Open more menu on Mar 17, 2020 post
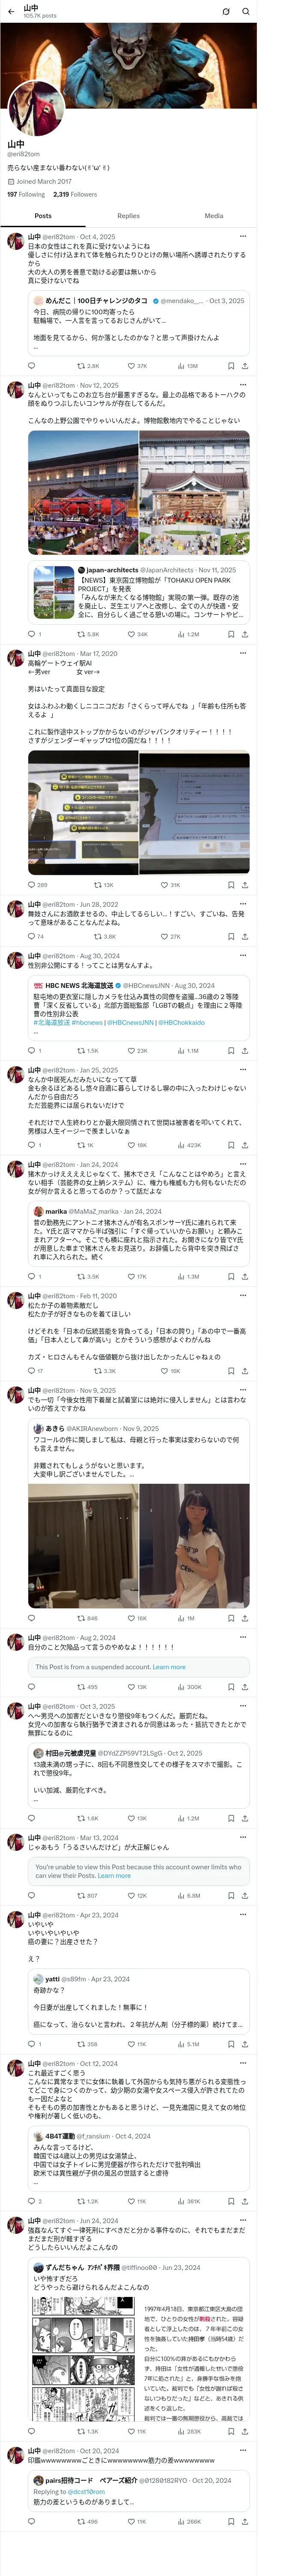283x2576 pixels. point(243,654)
